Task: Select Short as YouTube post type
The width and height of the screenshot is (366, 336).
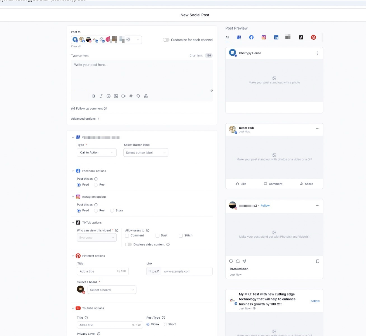Action: (165, 325)
